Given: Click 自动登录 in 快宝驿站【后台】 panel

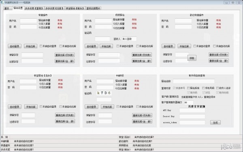Looking at the screenshot, I should pyautogui.click(x=15, y=107).
